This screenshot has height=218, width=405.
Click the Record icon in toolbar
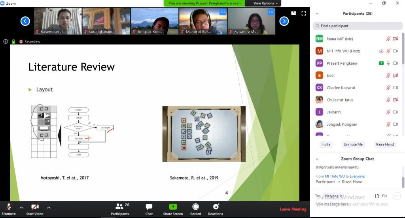coord(195,208)
